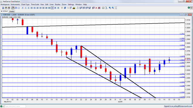Open the volume/histogram study icon

[x=74, y=8]
